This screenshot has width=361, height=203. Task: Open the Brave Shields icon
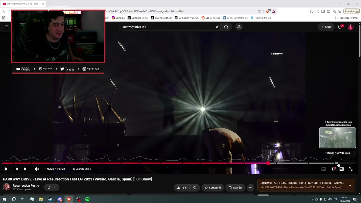[x=268, y=11]
